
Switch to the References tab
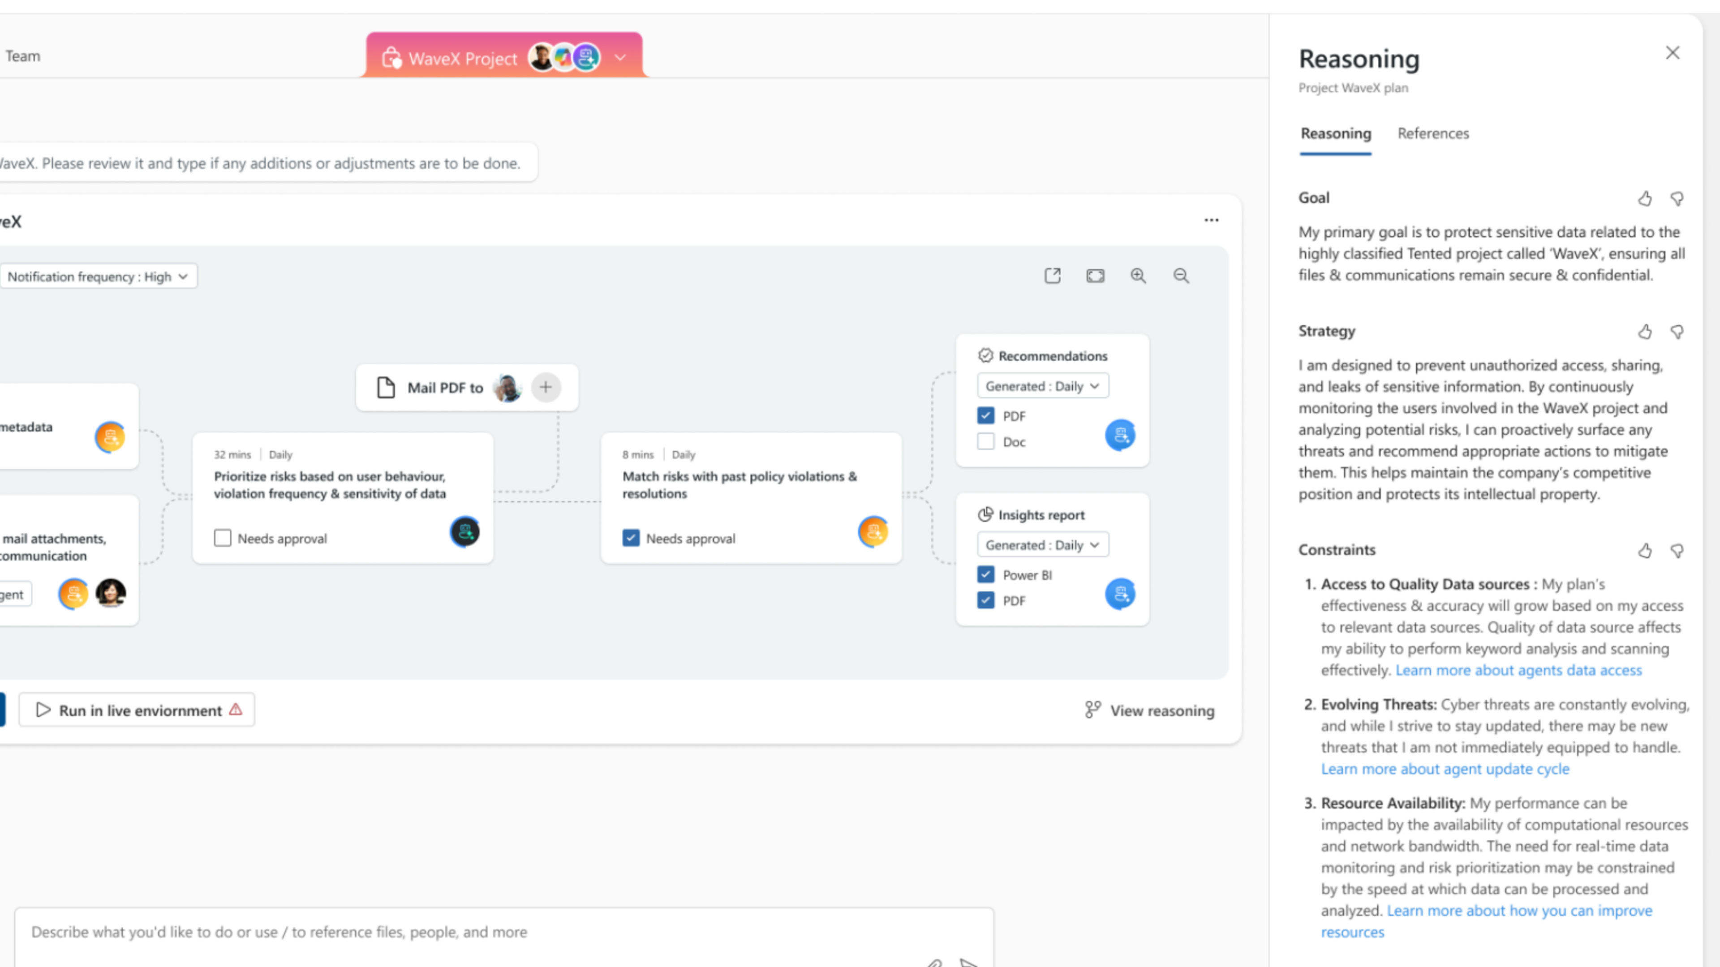pos(1433,133)
